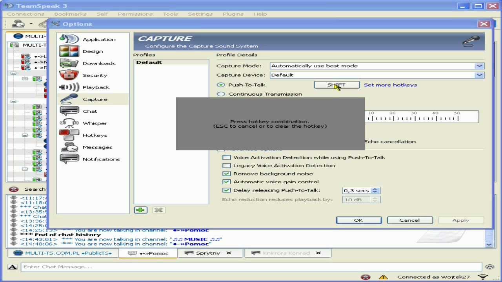Click the Connected as Wojtek27 status text
This screenshot has width=502, height=282.
433,277
